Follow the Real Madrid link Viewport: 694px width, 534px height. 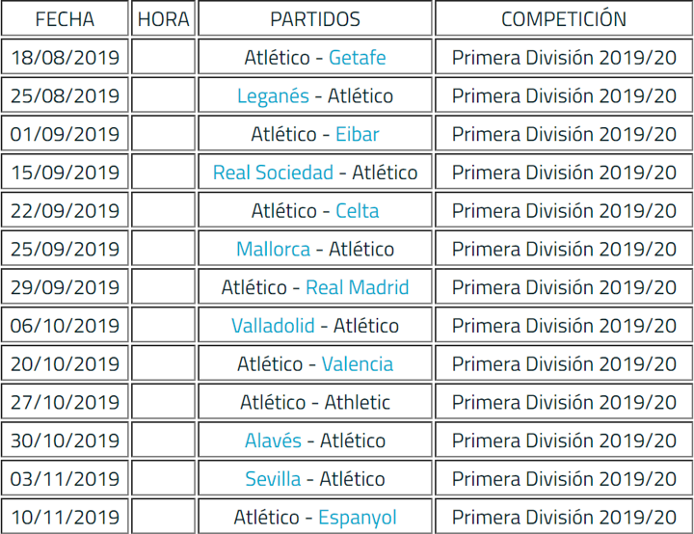357,287
